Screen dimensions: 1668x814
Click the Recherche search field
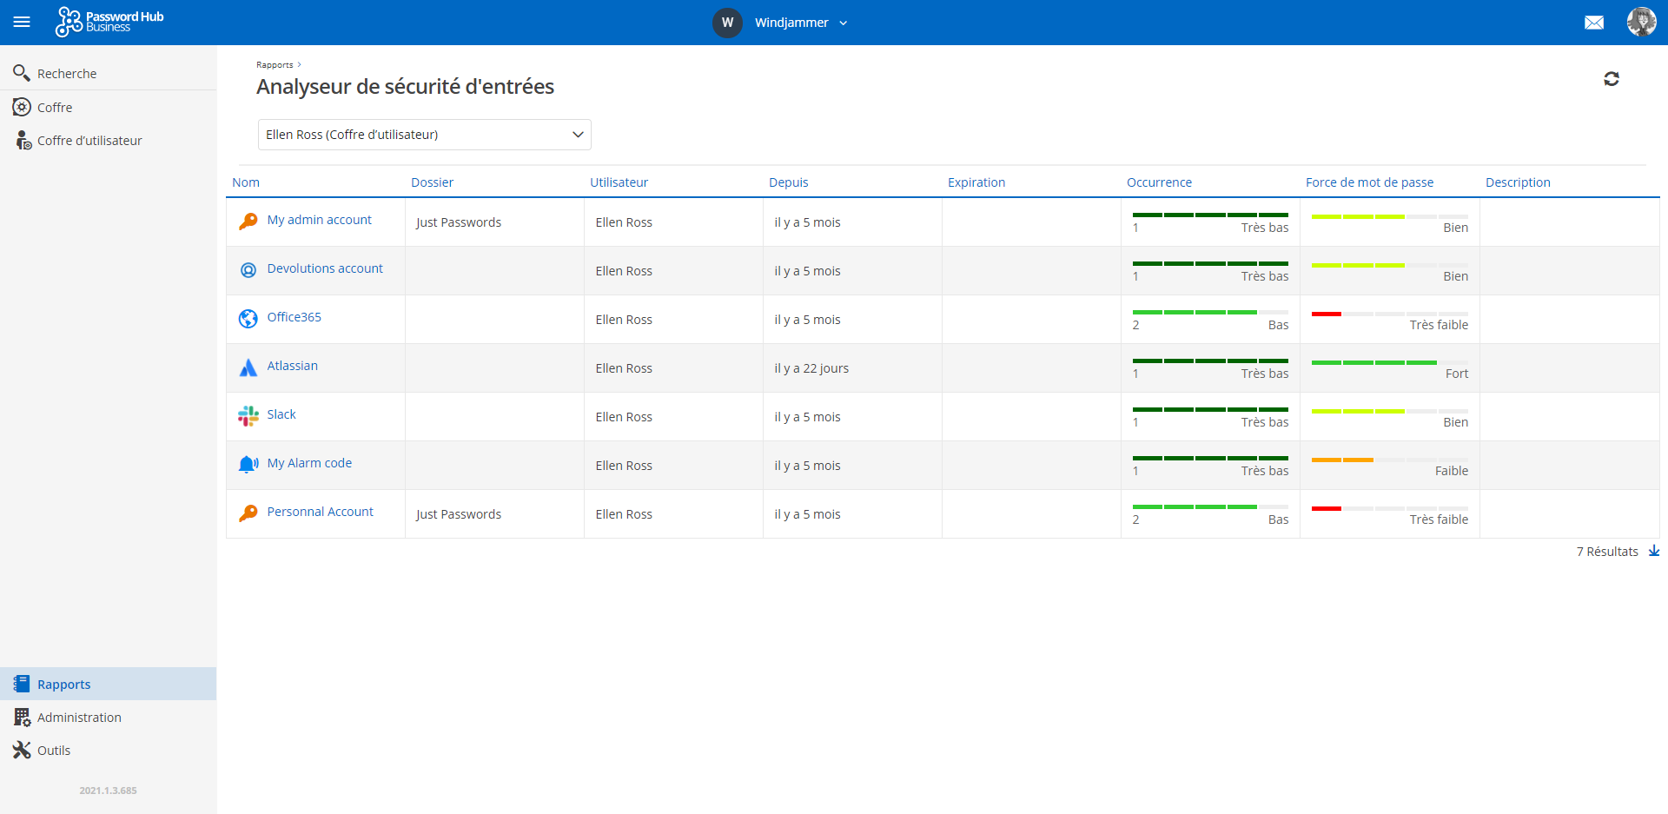pyautogui.click(x=67, y=74)
